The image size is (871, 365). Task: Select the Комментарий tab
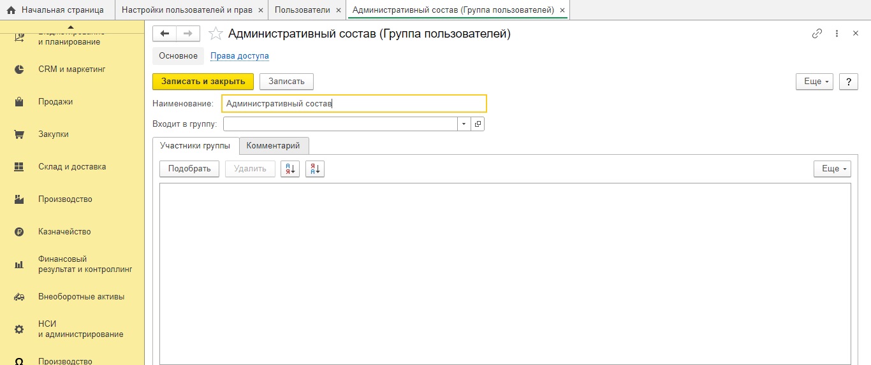click(x=273, y=145)
